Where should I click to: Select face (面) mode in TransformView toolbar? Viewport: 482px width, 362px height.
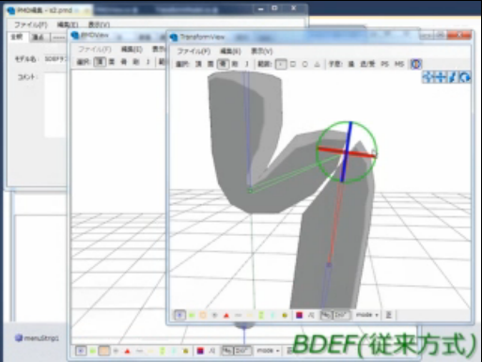click(210, 64)
